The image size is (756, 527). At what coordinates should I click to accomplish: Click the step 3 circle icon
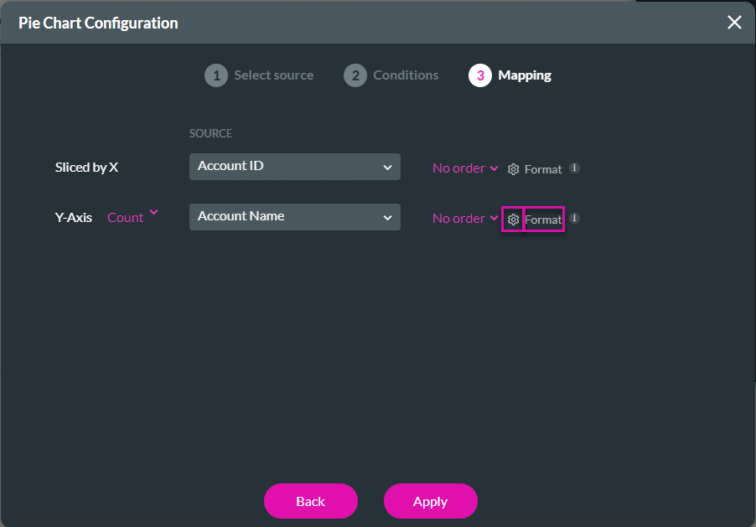[479, 75]
